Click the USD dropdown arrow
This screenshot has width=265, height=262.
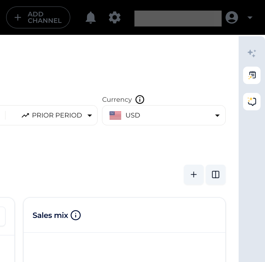click(217, 115)
